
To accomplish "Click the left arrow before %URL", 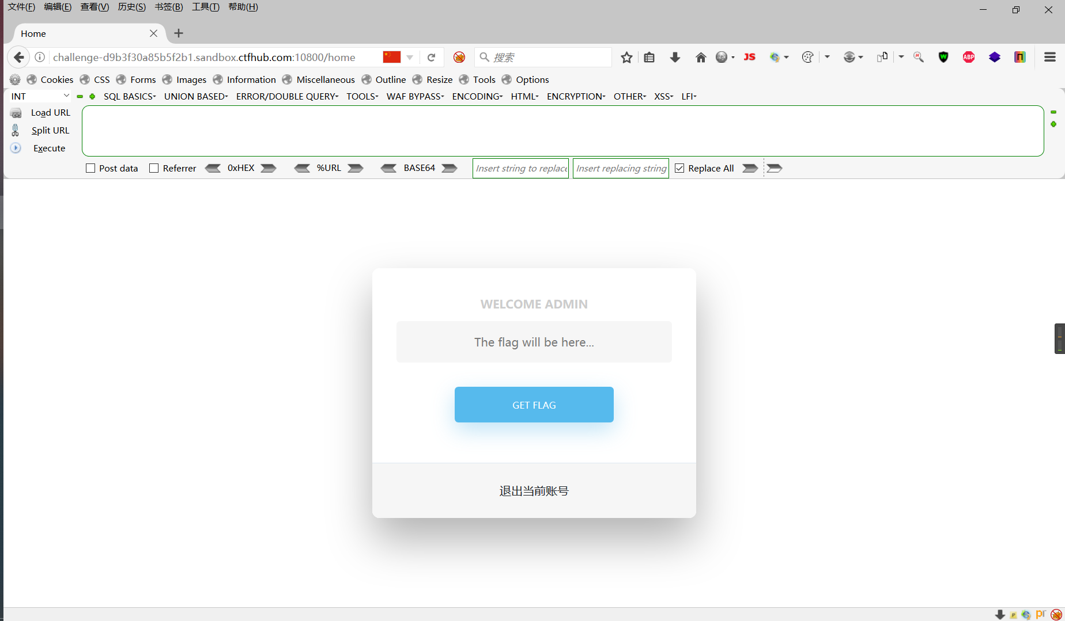I will 302,168.
